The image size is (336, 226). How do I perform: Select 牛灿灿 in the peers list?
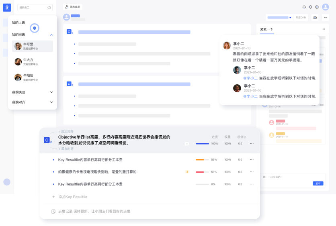(33, 77)
